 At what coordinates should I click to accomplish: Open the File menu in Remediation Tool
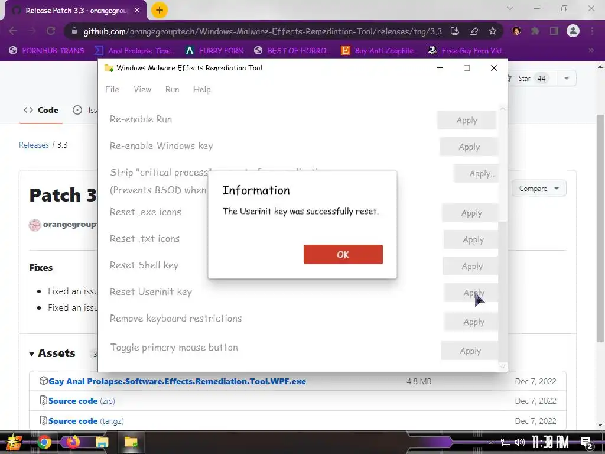pos(112,90)
